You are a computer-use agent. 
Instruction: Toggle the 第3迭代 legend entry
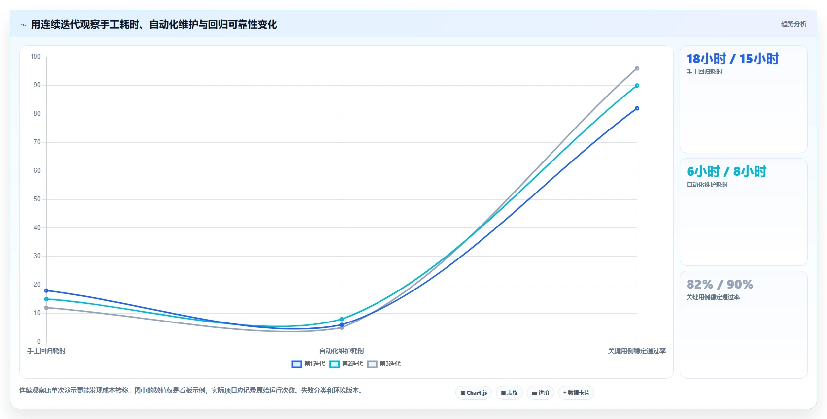pos(384,364)
